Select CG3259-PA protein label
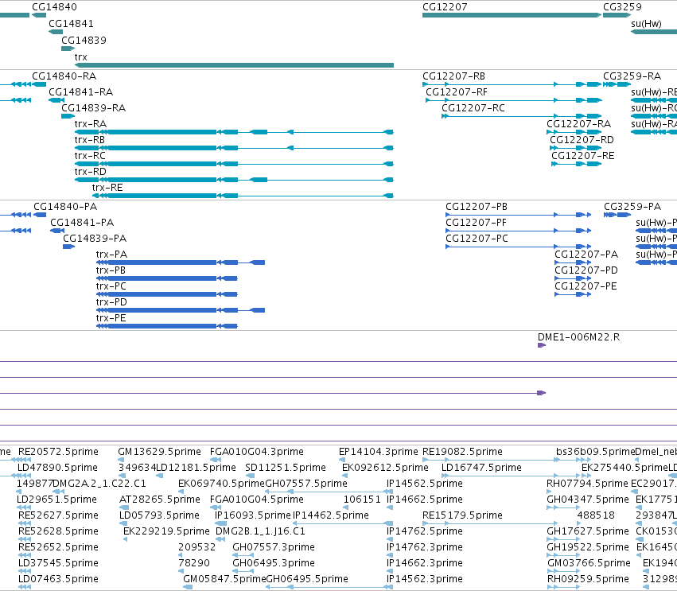This screenshot has width=677, height=591. [x=632, y=208]
